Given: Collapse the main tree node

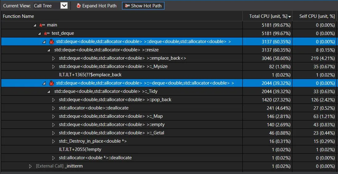Looking at the screenshot, I should pos(35,25).
